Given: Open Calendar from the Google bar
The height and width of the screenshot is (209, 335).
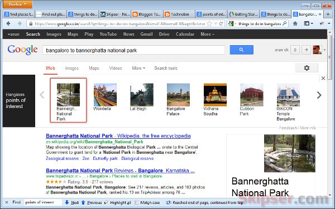Looking at the screenshot, I should 185,34.
